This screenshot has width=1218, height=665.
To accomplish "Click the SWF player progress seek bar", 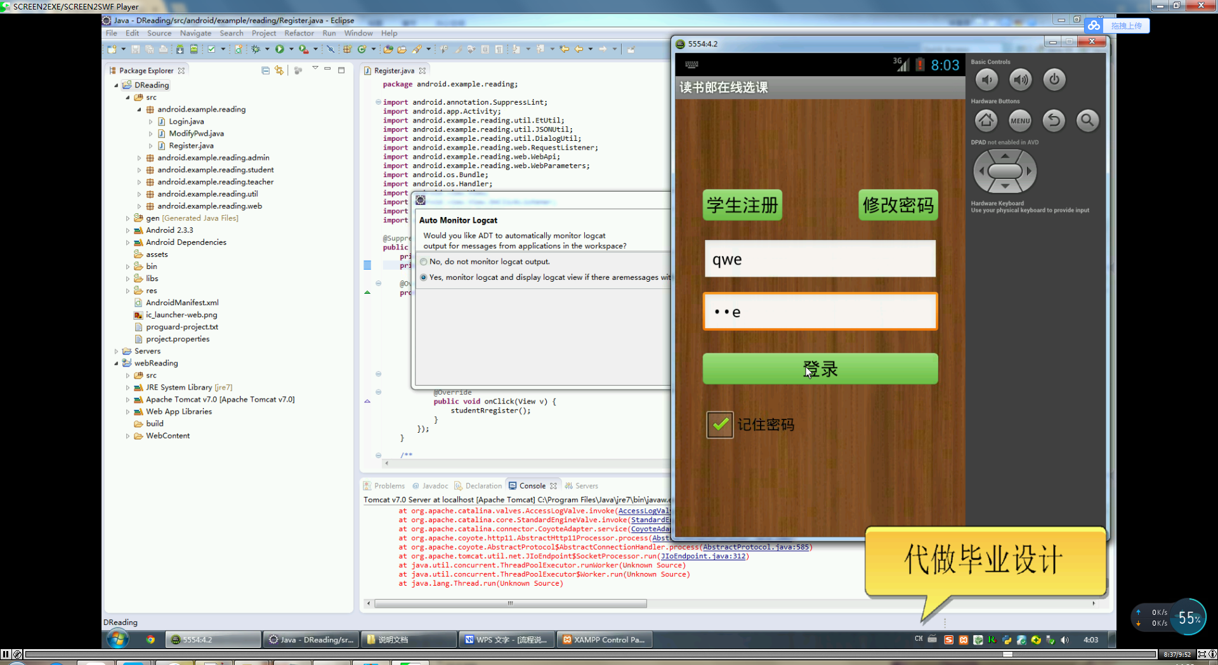I will (x=590, y=654).
